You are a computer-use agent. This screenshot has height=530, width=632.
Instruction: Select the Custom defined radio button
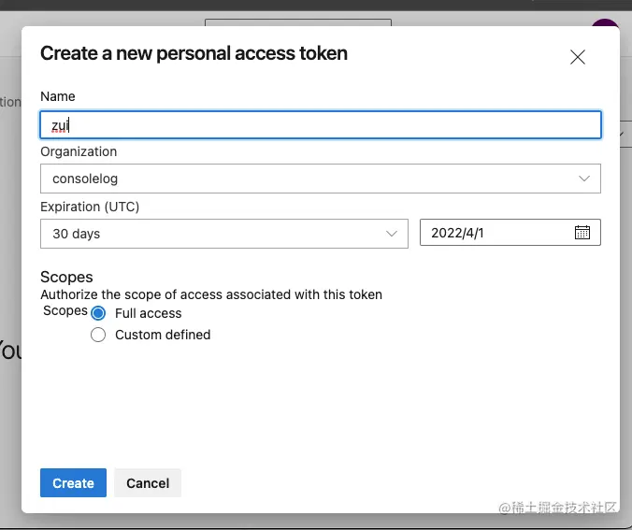click(x=98, y=335)
